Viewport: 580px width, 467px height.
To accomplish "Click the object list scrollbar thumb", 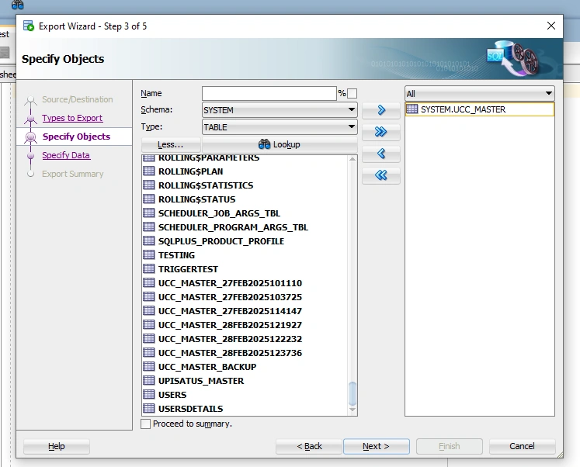I will click(x=353, y=394).
